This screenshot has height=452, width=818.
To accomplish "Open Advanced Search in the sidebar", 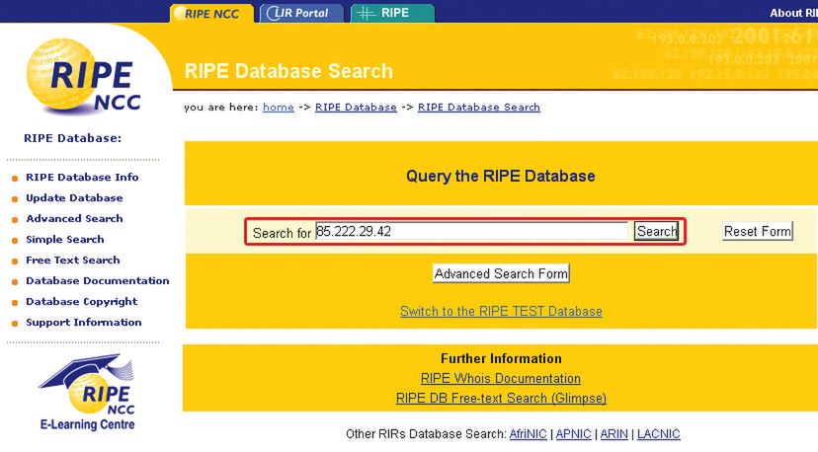I will point(75,218).
